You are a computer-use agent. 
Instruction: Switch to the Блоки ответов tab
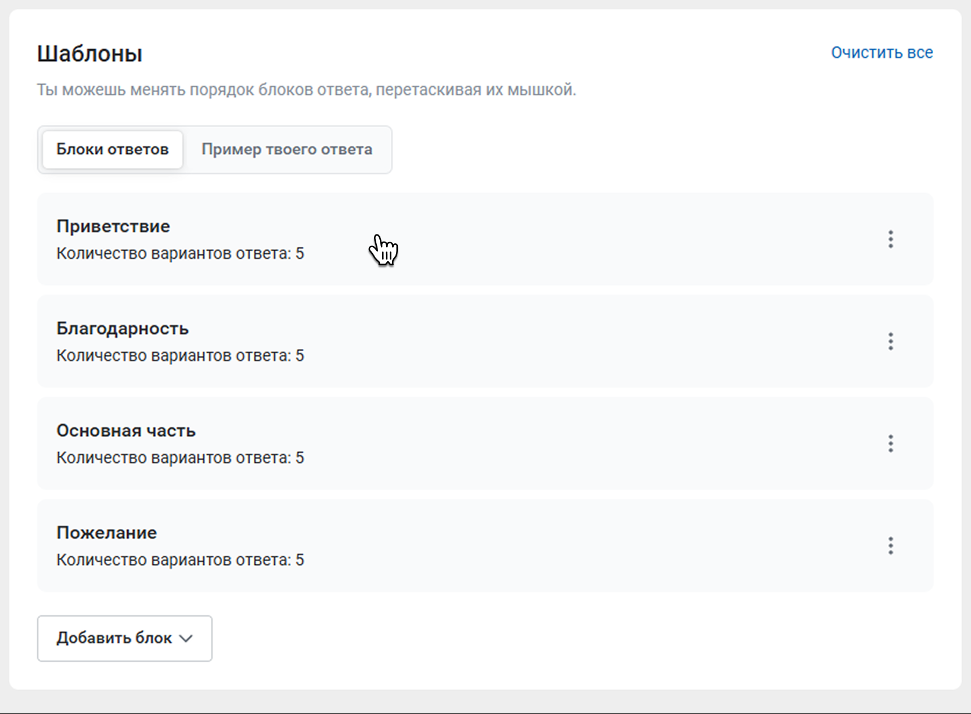(x=113, y=150)
